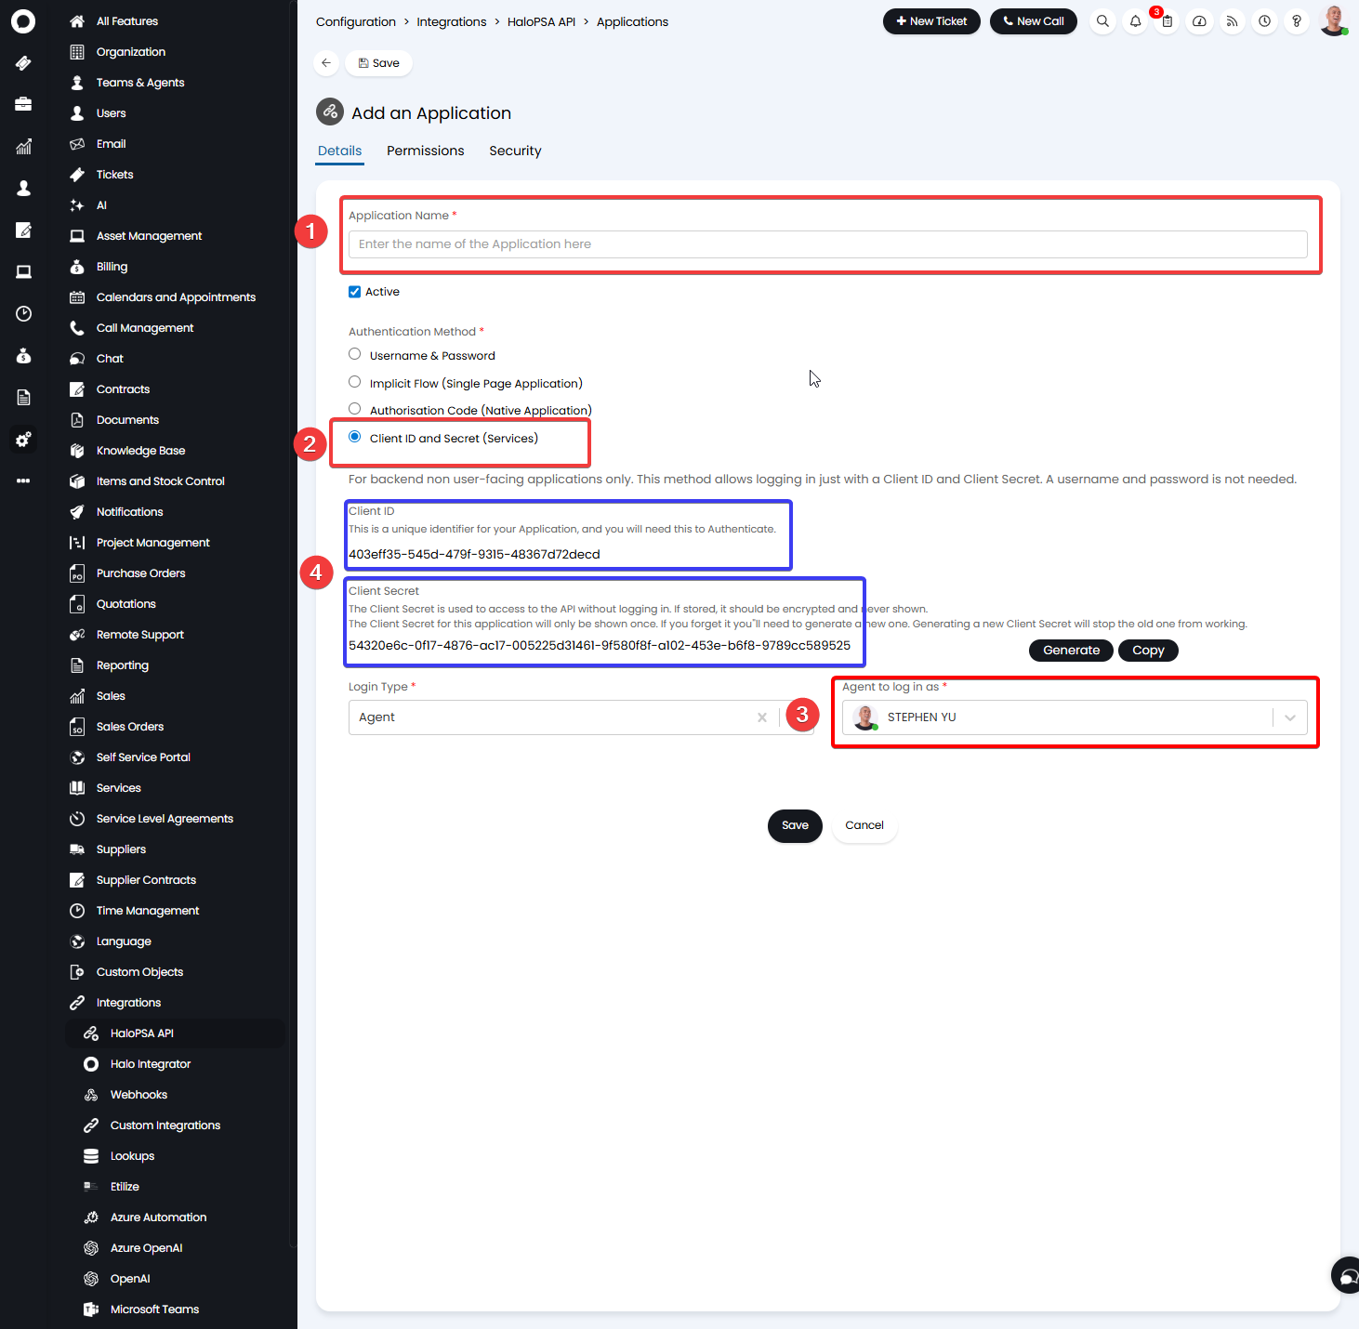This screenshot has width=1359, height=1329.
Task: Open Halo Integrator under Integrations
Action: [x=151, y=1064]
